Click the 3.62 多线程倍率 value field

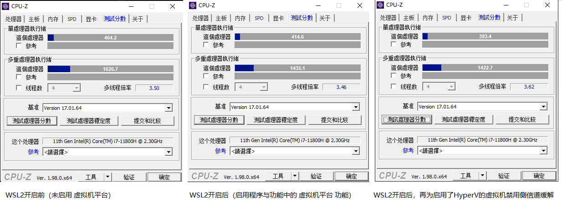[529, 87]
